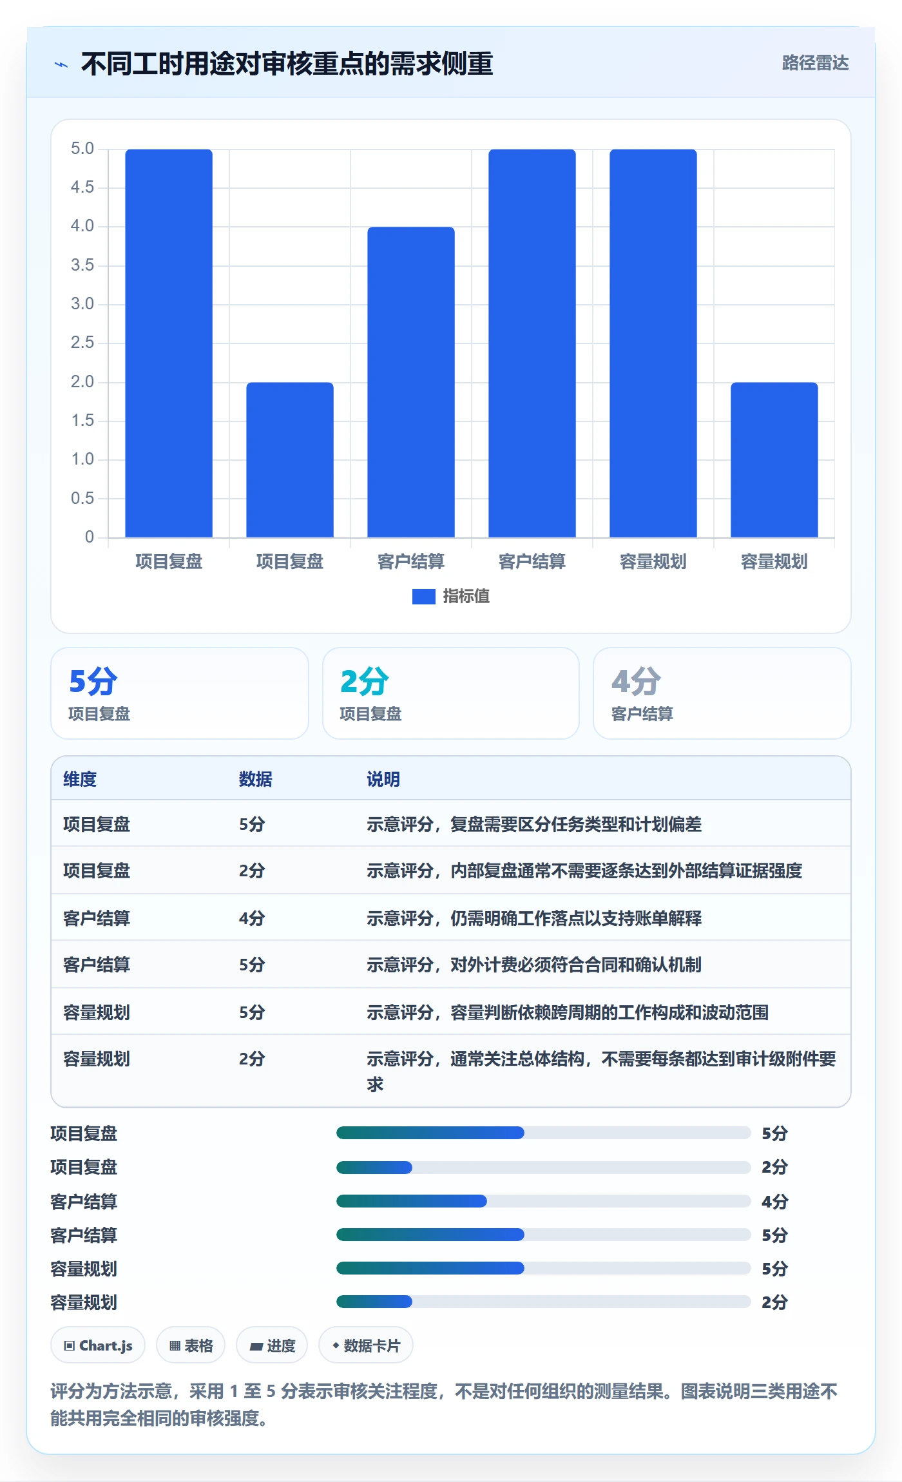Viewport: 902px width, 1482px height.
Task: Click the 容量规划 chart bar reaching 5.0
Action: click(653, 343)
